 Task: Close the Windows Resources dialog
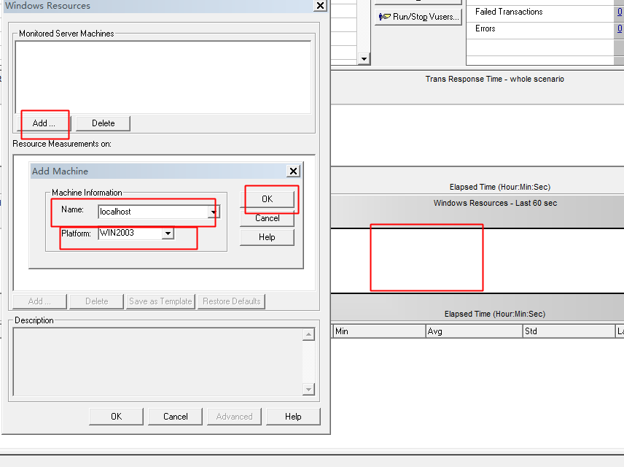click(320, 6)
